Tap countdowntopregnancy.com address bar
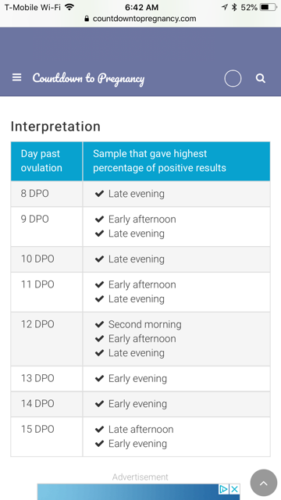Image resolution: width=281 pixels, height=500 pixels. (140, 19)
